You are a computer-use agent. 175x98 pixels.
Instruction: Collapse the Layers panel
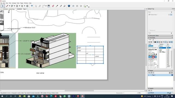tap(148, 88)
